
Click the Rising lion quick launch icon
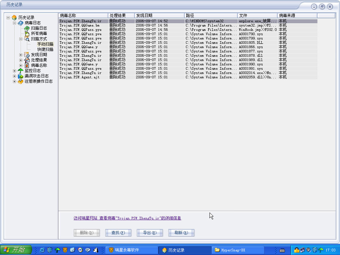[65, 250]
